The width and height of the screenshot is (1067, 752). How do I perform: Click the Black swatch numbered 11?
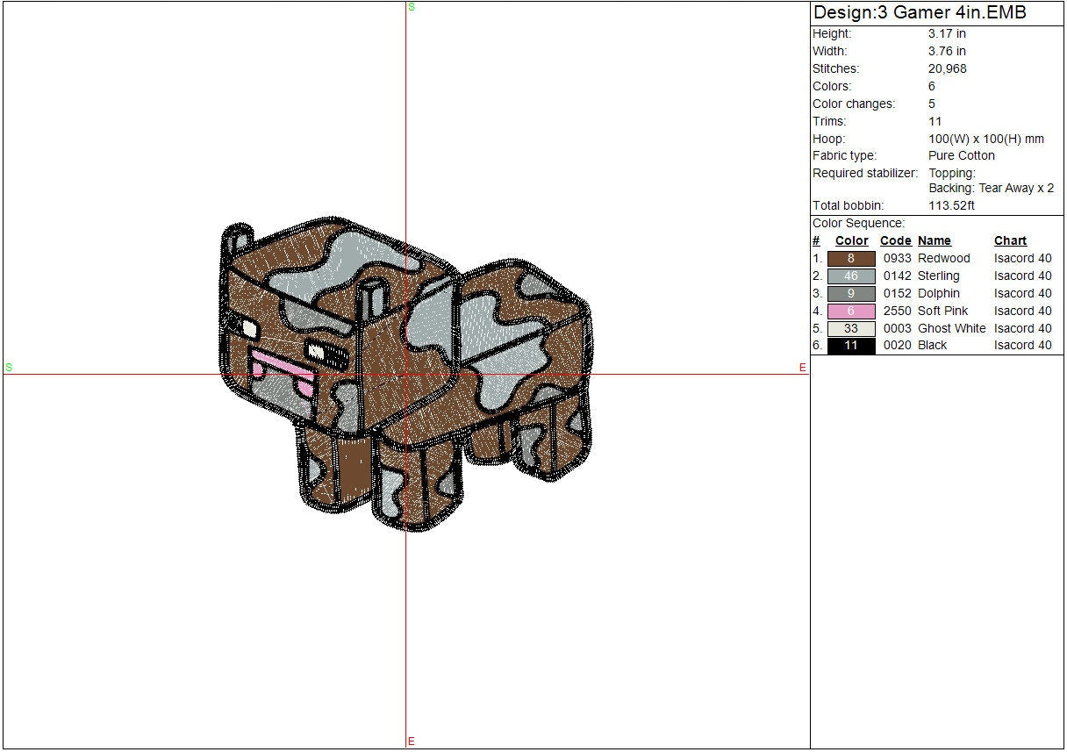(x=850, y=346)
